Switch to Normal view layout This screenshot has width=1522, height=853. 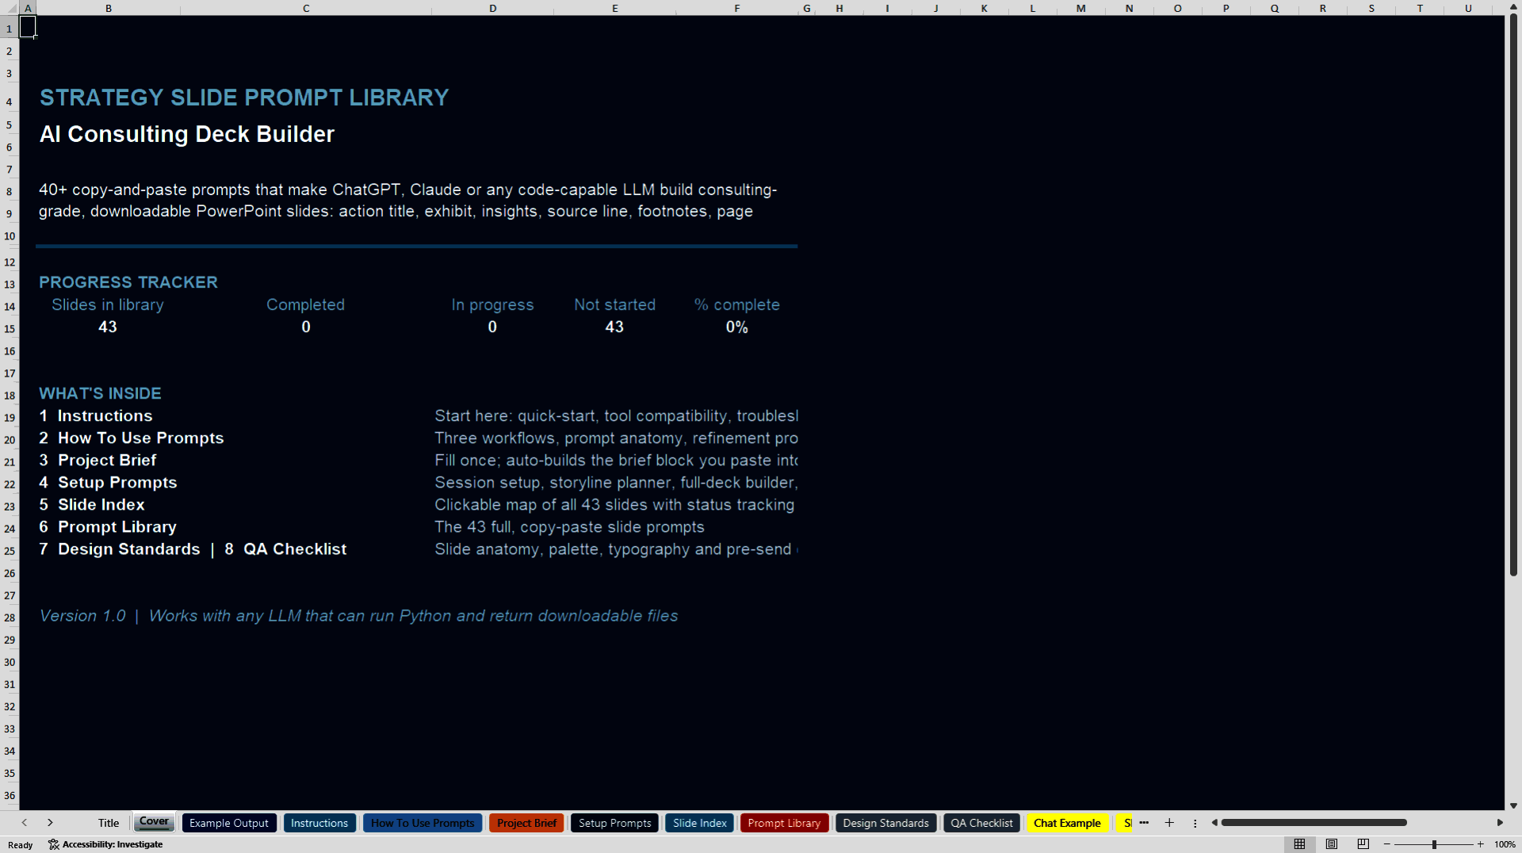click(1299, 844)
